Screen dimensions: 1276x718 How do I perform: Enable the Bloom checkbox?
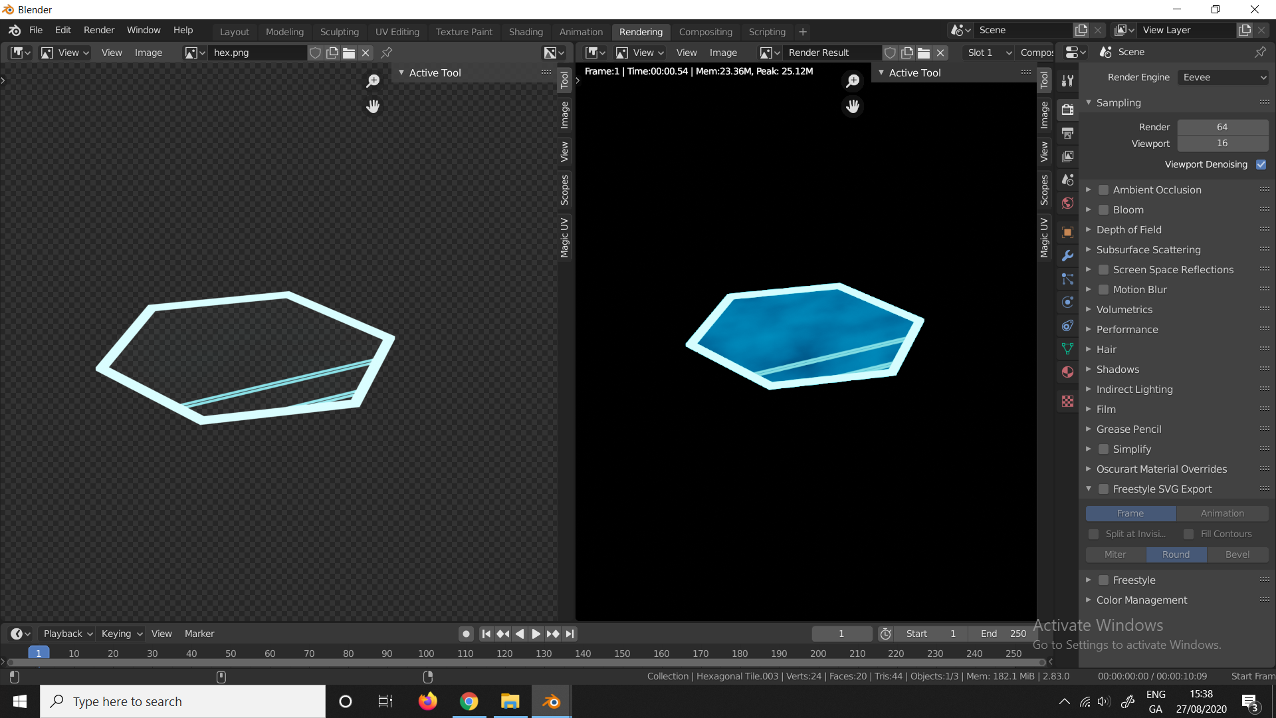(1103, 210)
